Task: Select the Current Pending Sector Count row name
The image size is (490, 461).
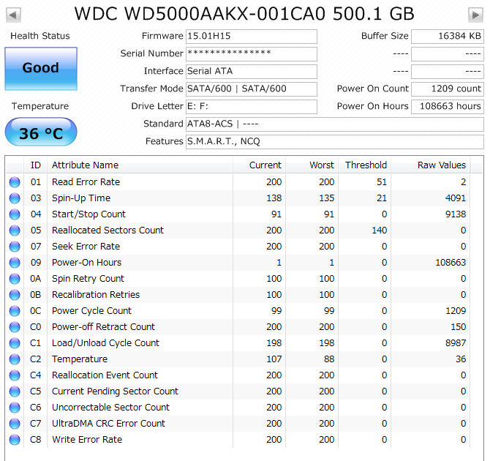Action: [x=115, y=391]
